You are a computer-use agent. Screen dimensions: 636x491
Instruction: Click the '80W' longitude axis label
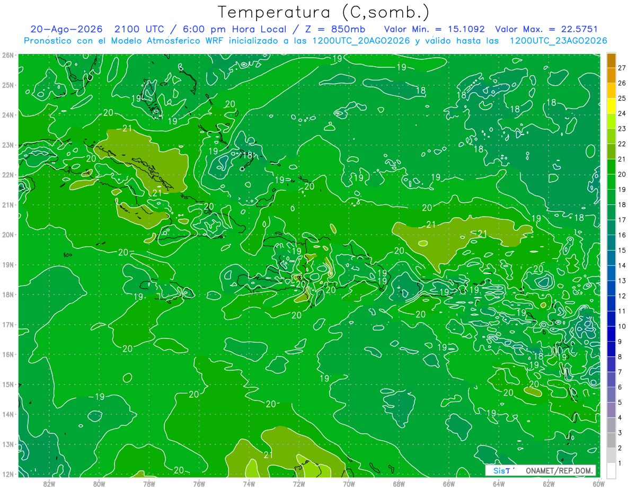(99, 483)
